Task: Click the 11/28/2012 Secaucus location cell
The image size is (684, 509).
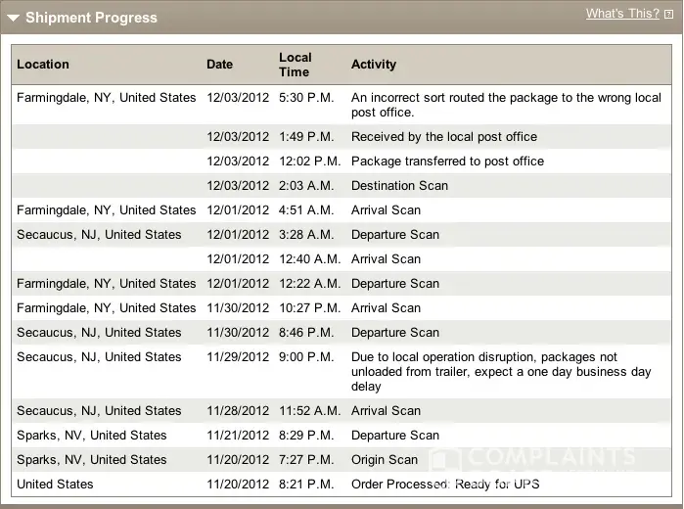Action: (99, 411)
